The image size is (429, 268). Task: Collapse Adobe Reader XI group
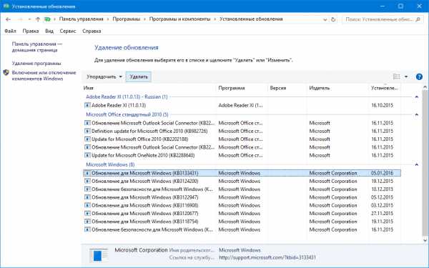point(416,96)
